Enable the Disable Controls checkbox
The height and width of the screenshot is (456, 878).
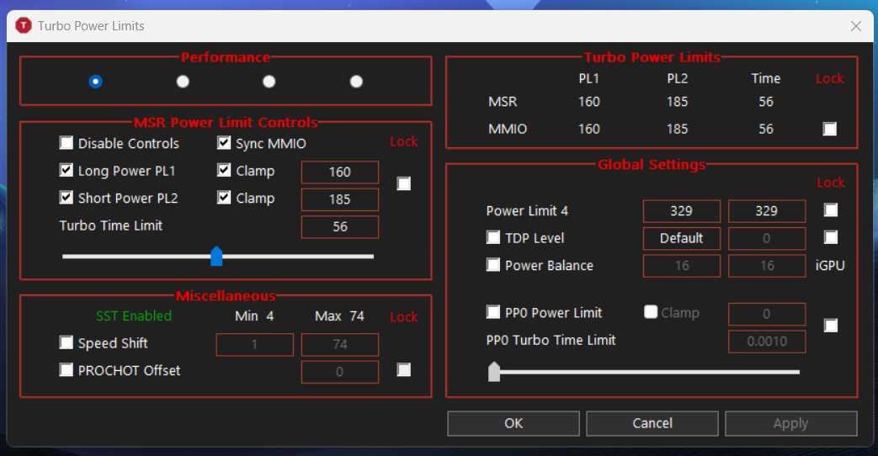(x=67, y=144)
